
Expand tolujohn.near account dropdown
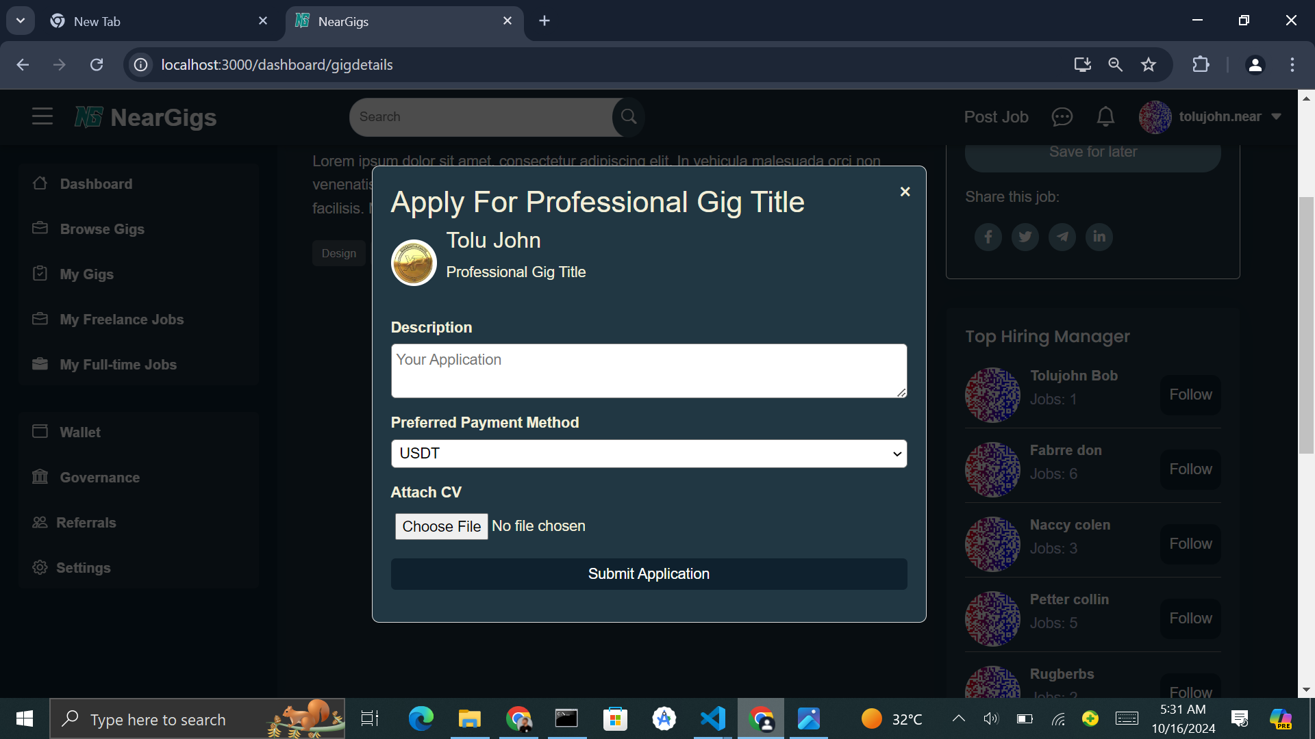[1276, 117]
